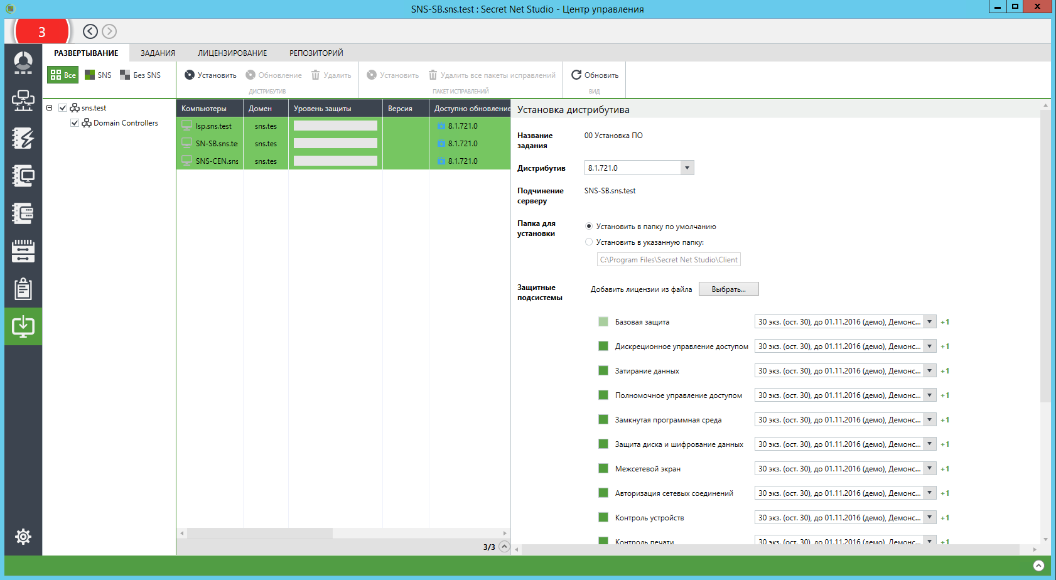Screen dimensions: 1056x580
Task: Click the Обновить refresh icon
Action: pos(576,75)
